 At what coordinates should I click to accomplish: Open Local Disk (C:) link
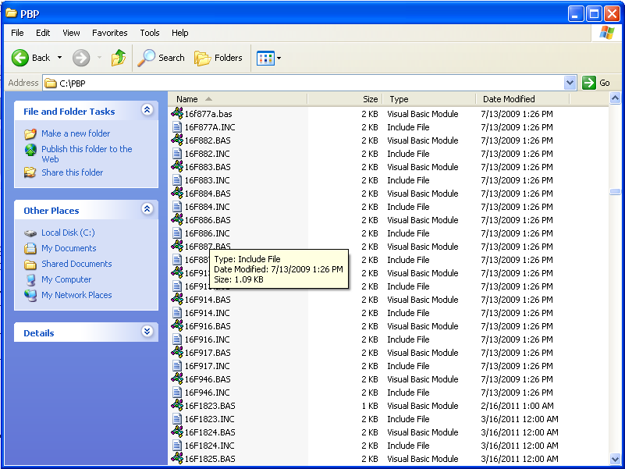[x=68, y=233]
